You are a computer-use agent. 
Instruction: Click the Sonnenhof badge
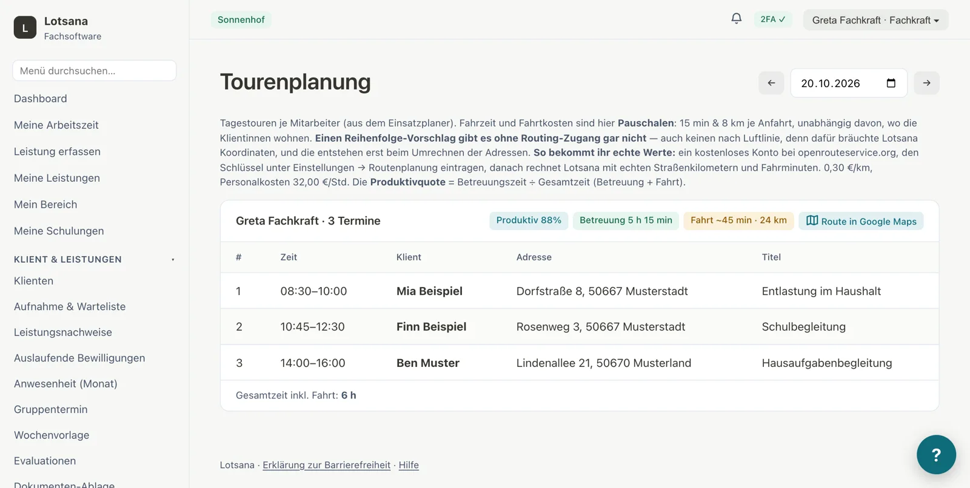click(241, 19)
